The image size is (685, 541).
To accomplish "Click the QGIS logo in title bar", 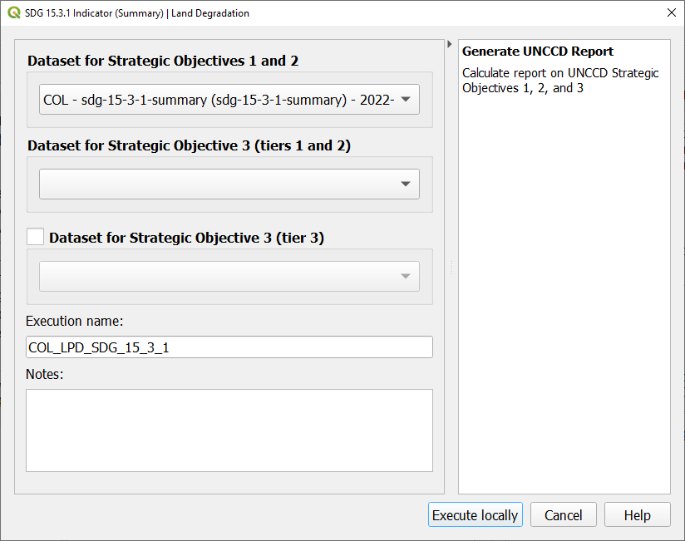I will [13, 12].
